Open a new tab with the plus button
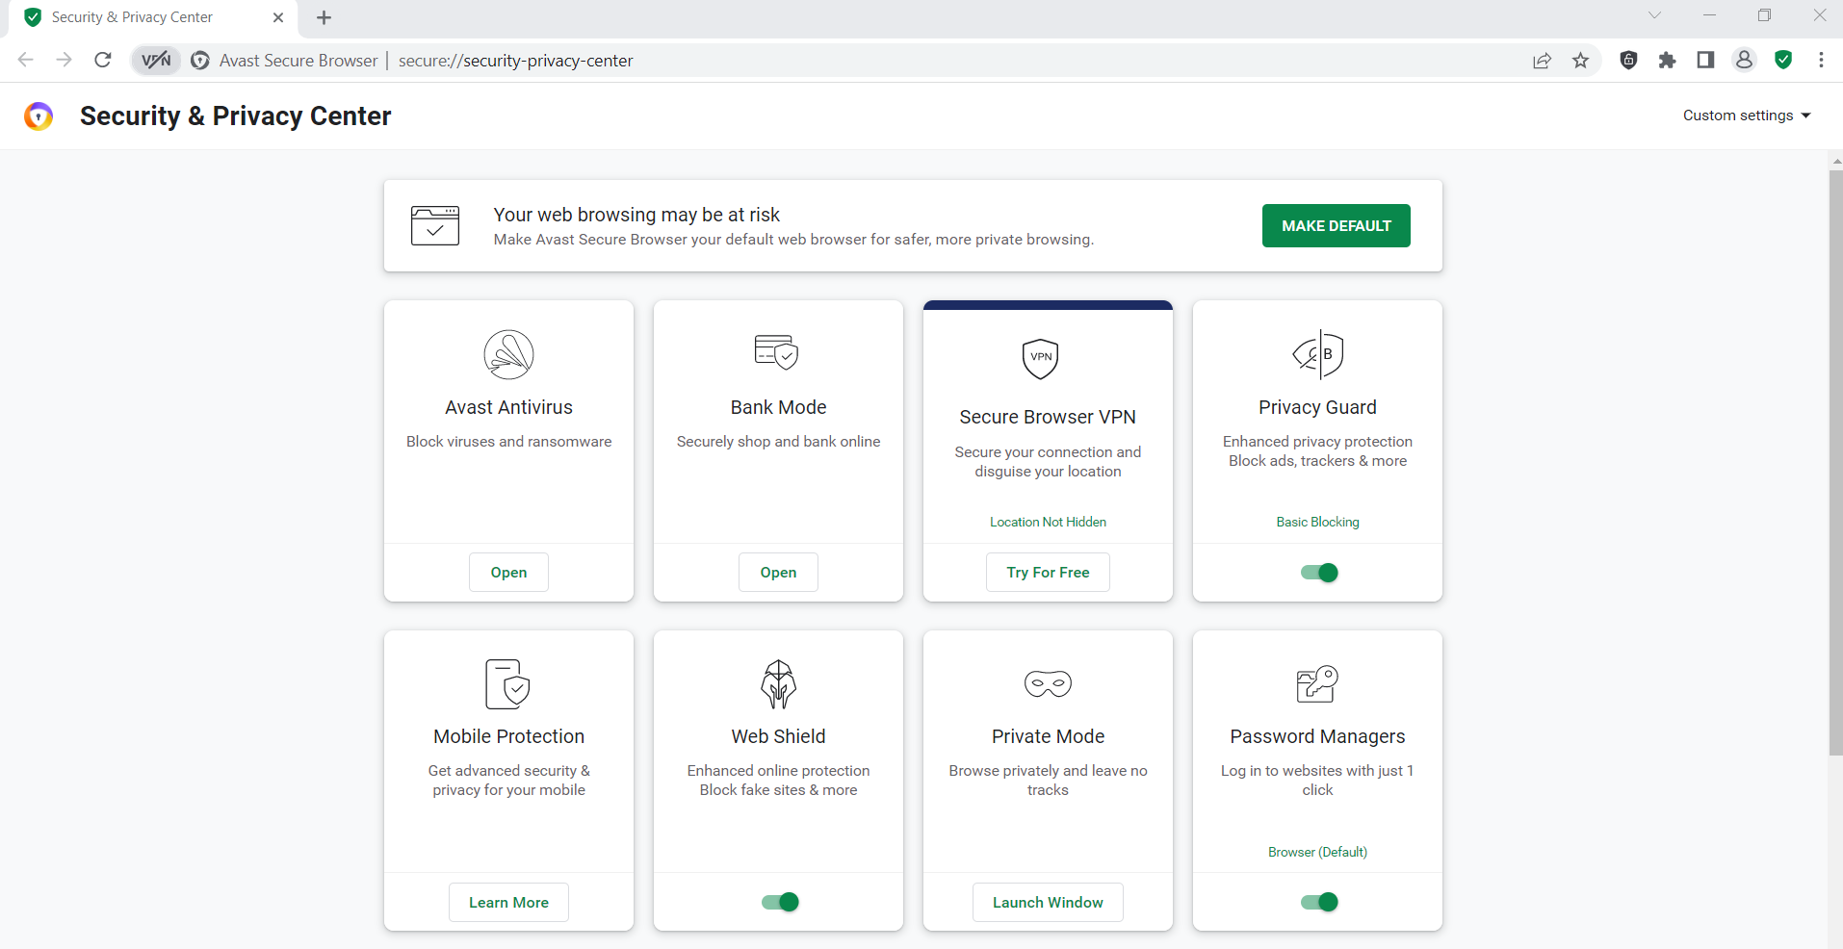1843x949 pixels. pos(324,17)
